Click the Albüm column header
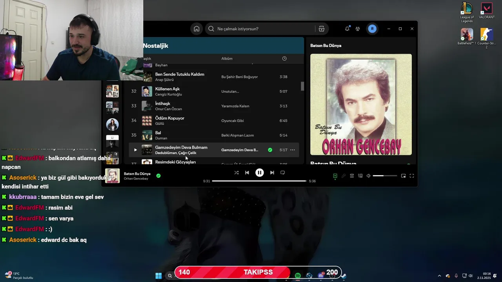The height and width of the screenshot is (282, 502). (x=227, y=58)
